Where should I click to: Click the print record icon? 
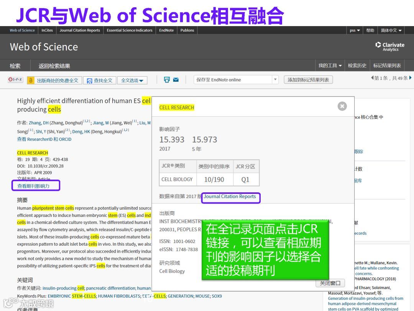click(x=167, y=79)
